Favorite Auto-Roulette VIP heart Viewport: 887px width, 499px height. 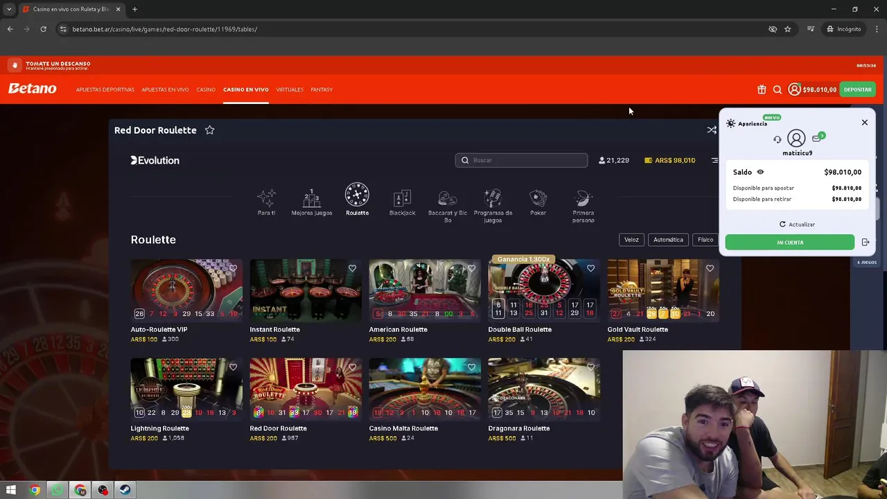[x=233, y=268]
